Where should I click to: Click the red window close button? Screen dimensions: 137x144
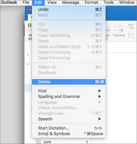(x=30, y=10)
